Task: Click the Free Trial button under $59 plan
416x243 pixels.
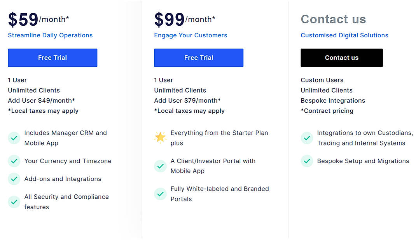Action: point(52,58)
